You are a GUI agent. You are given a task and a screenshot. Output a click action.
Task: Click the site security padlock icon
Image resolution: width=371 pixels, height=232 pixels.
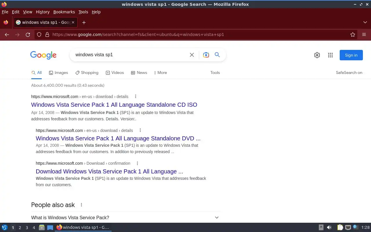47,35
